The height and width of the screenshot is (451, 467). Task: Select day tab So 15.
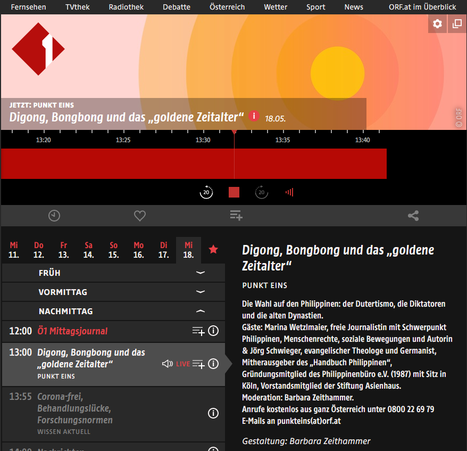[113, 250]
